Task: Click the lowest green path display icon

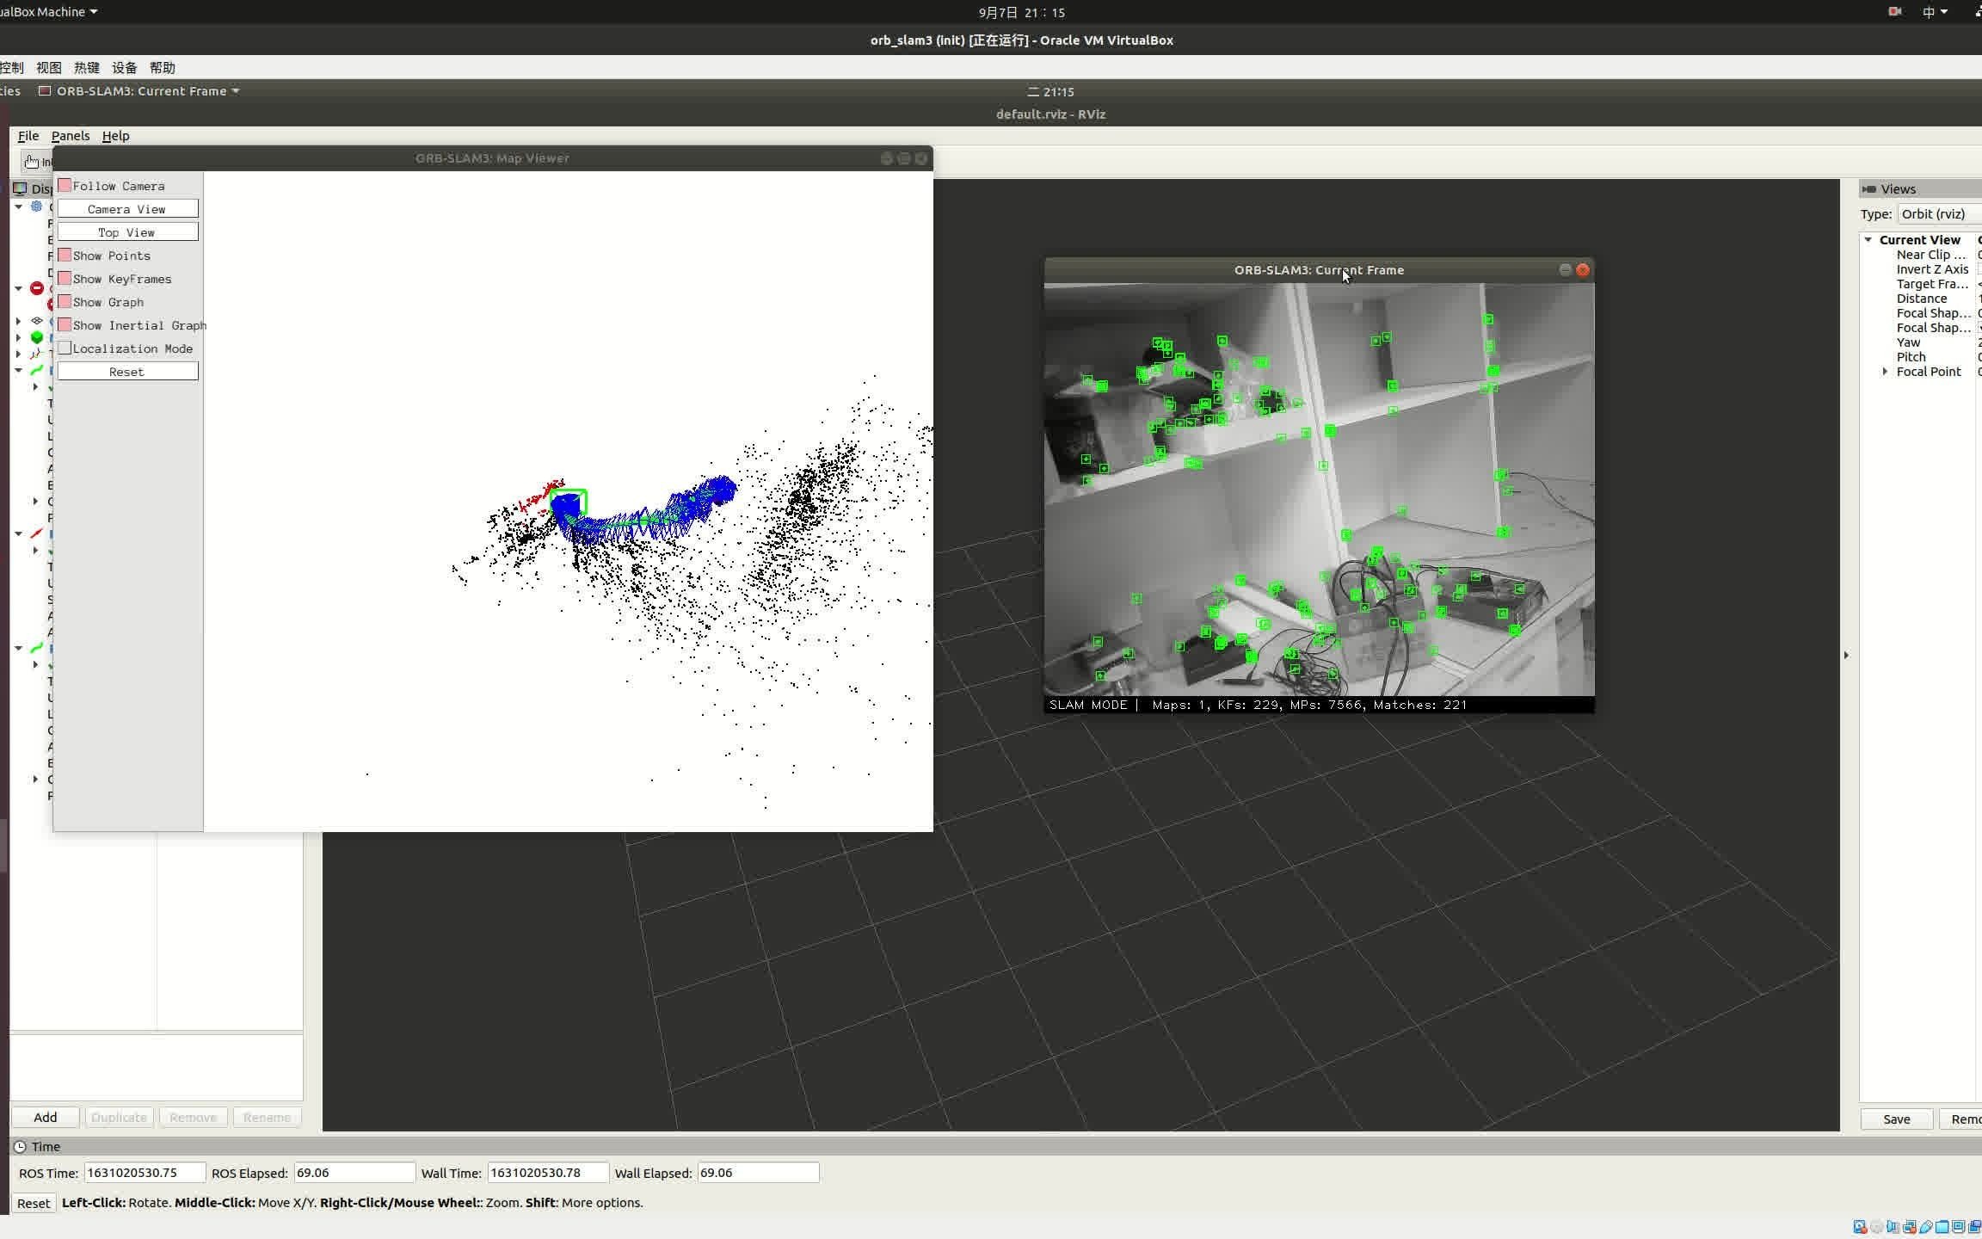Action: pyautogui.click(x=36, y=648)
